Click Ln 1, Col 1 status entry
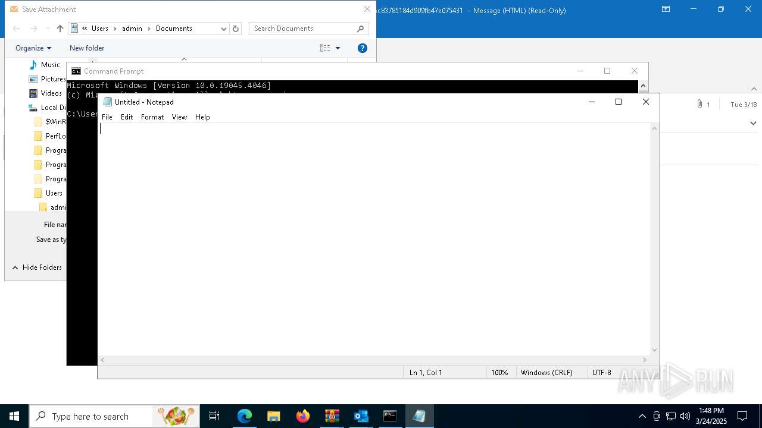Image resolution: width=762 pixels, height=428 pixels. [426, 373]
